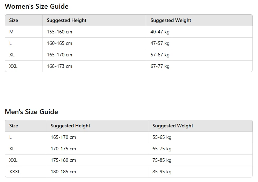Click the Men's Size Guide heading
The height and width of the screenshot is (182, 258).
click(x=31, y=112)
